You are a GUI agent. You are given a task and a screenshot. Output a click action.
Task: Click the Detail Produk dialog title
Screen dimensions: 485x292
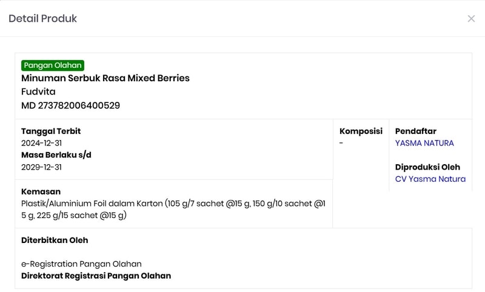42,19
